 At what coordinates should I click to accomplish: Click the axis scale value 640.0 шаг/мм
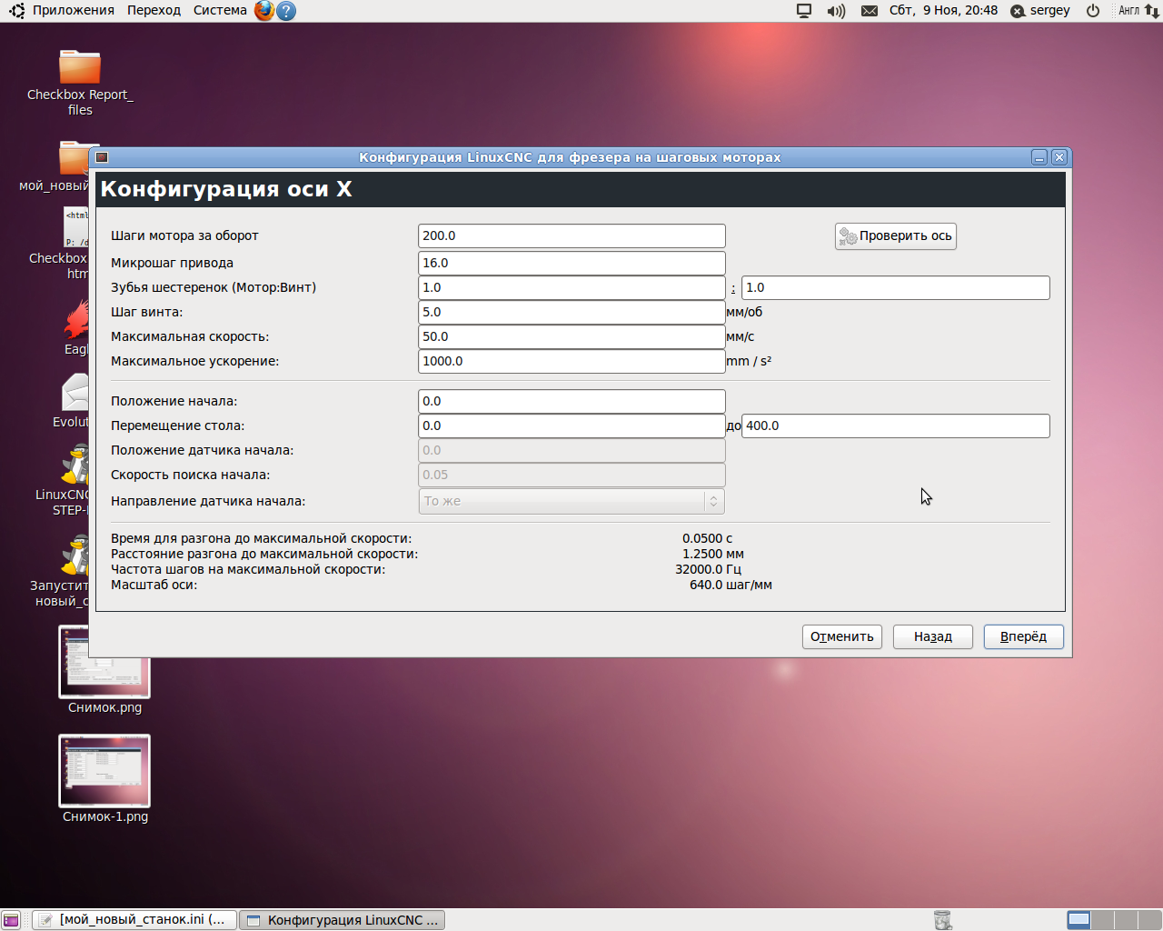(731, 585)
